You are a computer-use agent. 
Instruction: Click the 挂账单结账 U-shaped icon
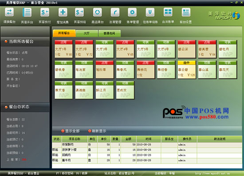point(150,12)
